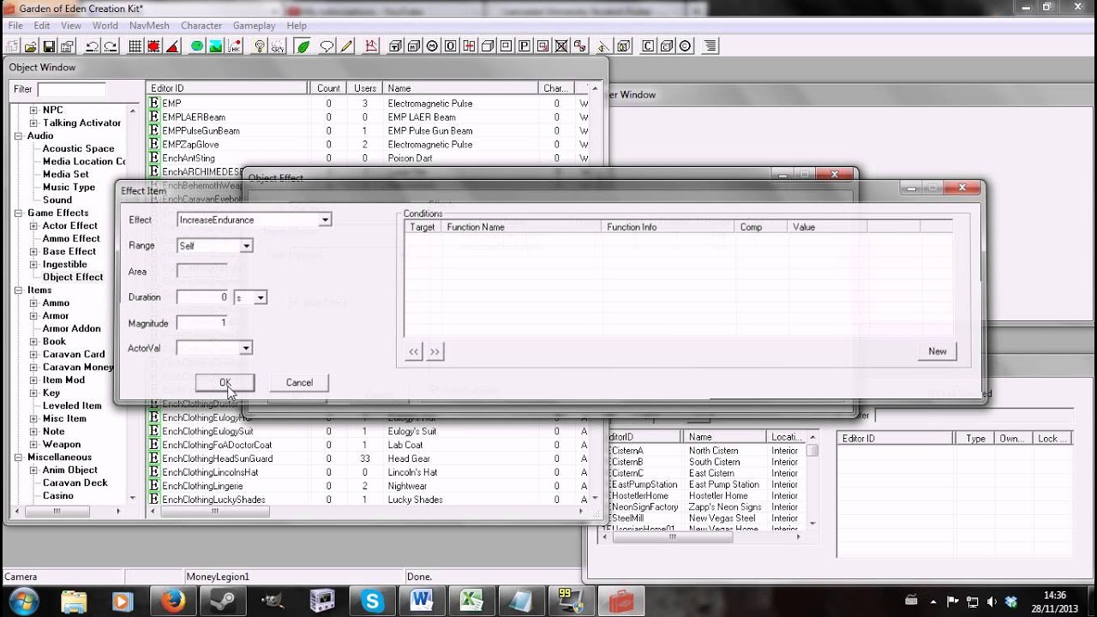1097x617 pixels.
Task: Click the preferences icon next to Save
Action: click(67, 46)
